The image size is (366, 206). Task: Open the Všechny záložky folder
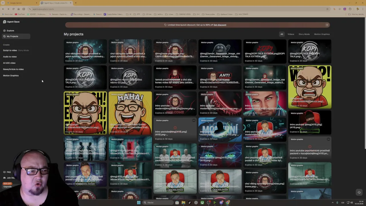point(356,14)
